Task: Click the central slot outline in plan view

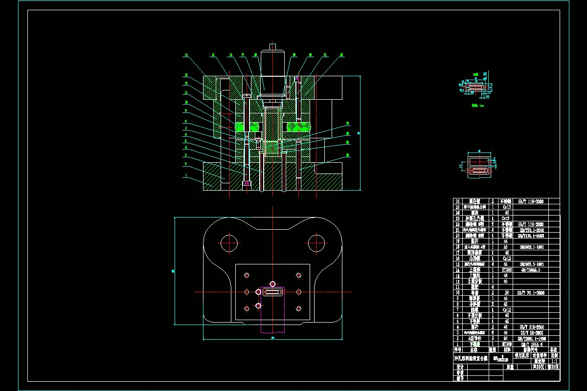Action: 272,292
